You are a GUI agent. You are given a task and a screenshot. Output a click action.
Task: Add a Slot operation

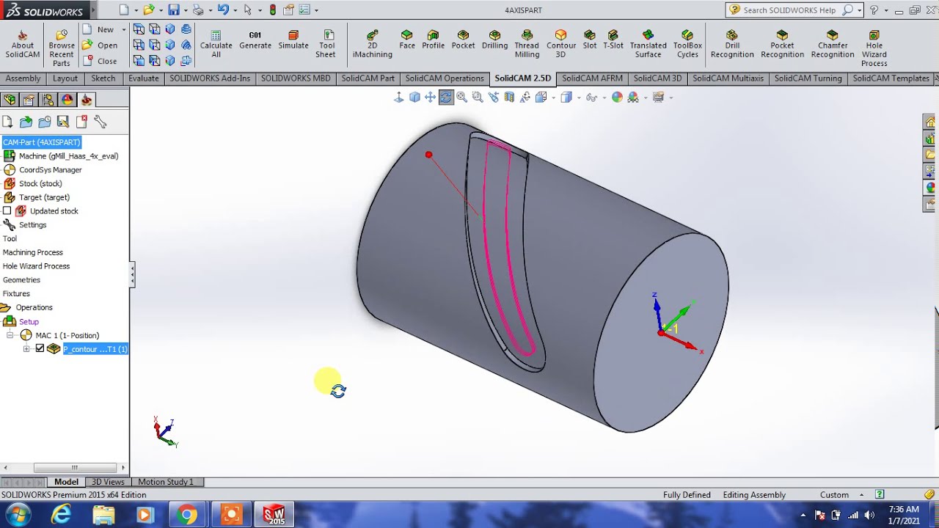590,40
